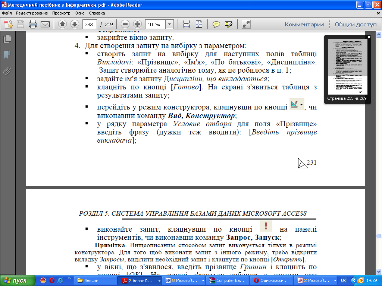This screenshot has width=382, height=286.
Task: Click the page 233 thumbnail preview
Action: [x=347, y=67]
